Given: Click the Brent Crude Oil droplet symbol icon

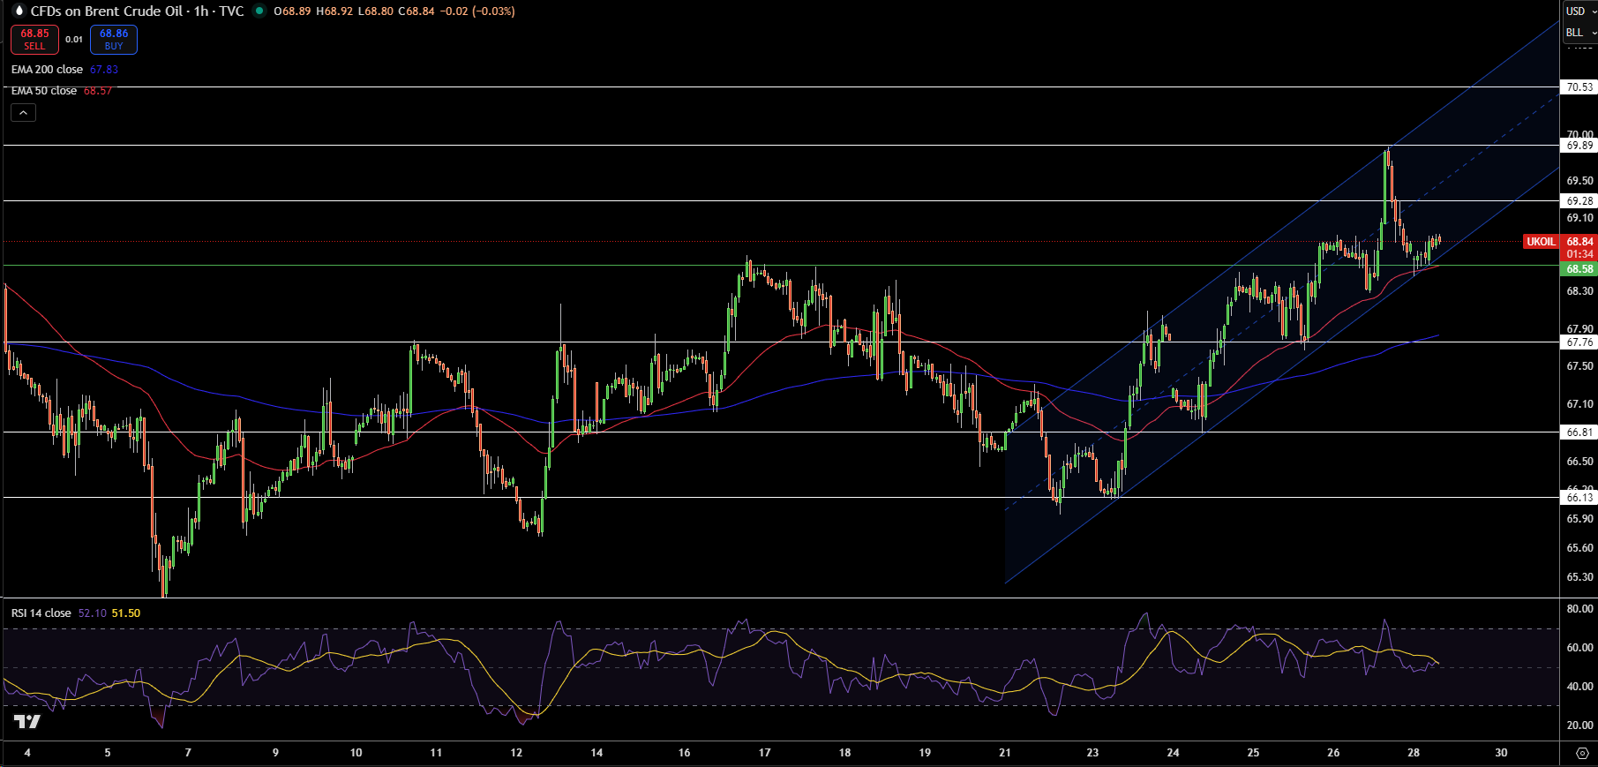Looking at the screenshot, I should pos(19,11).
